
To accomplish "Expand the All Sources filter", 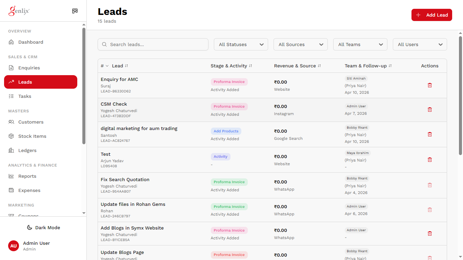I will pyautogui.click(x=300, y=44).
